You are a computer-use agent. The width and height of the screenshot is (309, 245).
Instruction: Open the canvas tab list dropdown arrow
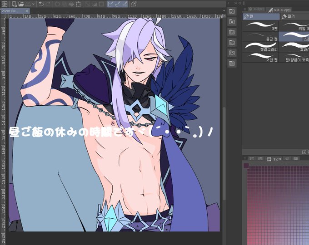click(224, 11)
